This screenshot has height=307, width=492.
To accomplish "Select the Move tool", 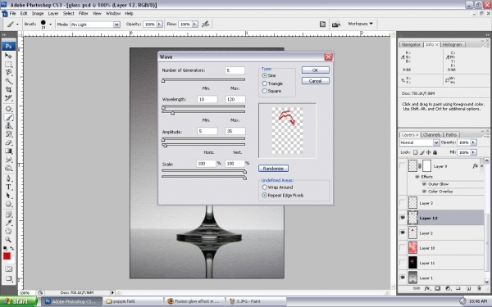I will click(8, 56).
